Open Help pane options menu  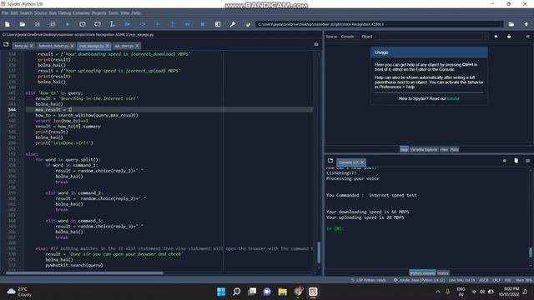pos(527,37)
